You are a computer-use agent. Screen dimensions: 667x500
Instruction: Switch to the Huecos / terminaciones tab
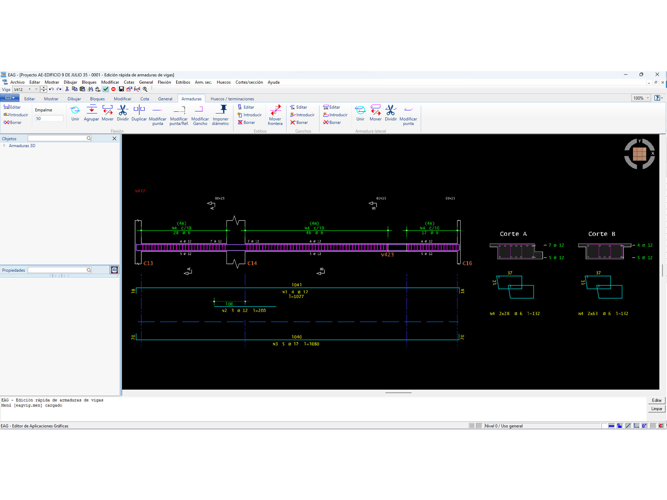point(232,99)
